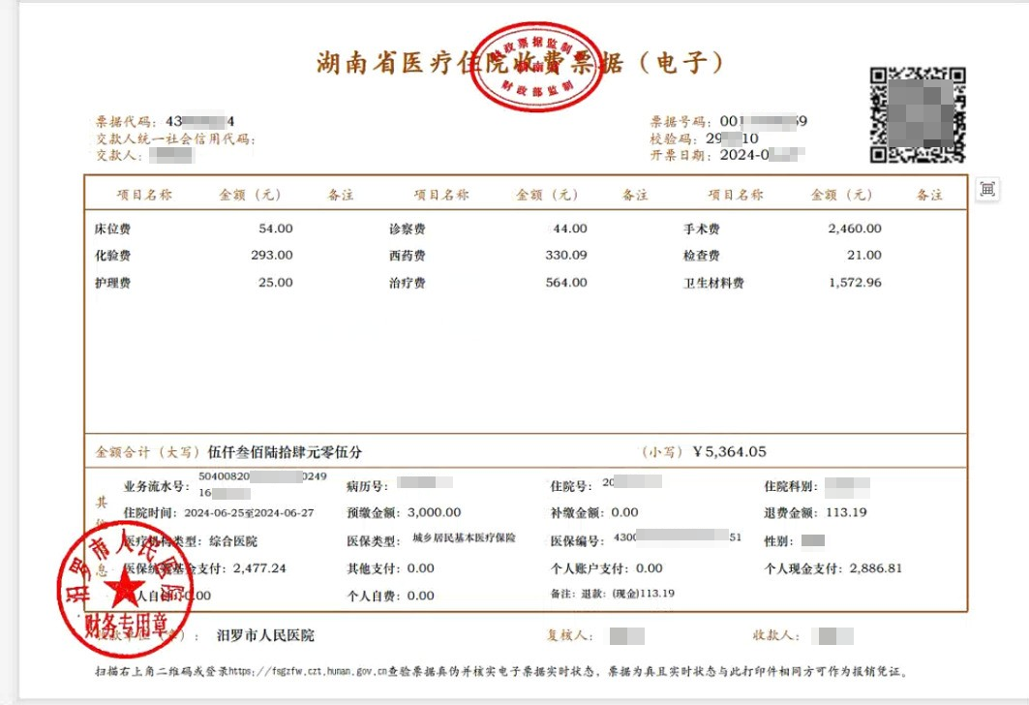Select the 卫生材料费 item name
Viewport: 1029px width, 705px height.
[714, 283]
